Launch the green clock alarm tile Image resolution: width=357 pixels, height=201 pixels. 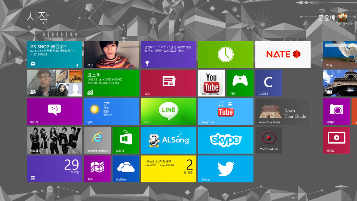click(x=226, y=55)
